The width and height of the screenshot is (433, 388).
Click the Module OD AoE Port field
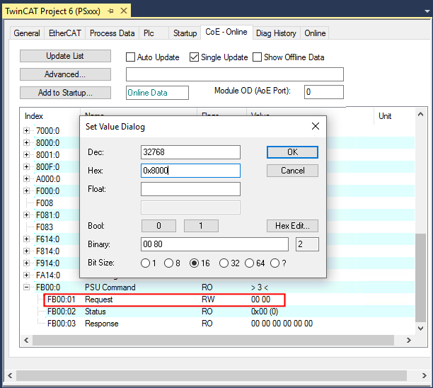coord(324,92)
